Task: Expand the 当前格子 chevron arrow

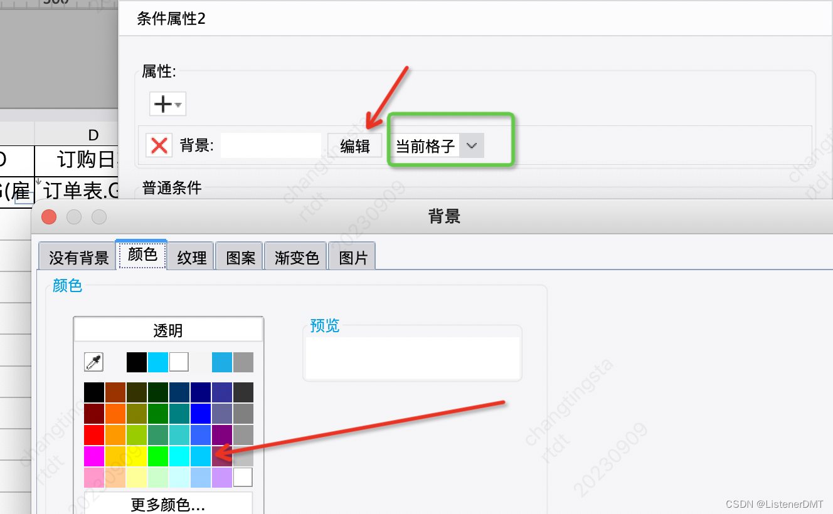Action: (x=471, y=145)
